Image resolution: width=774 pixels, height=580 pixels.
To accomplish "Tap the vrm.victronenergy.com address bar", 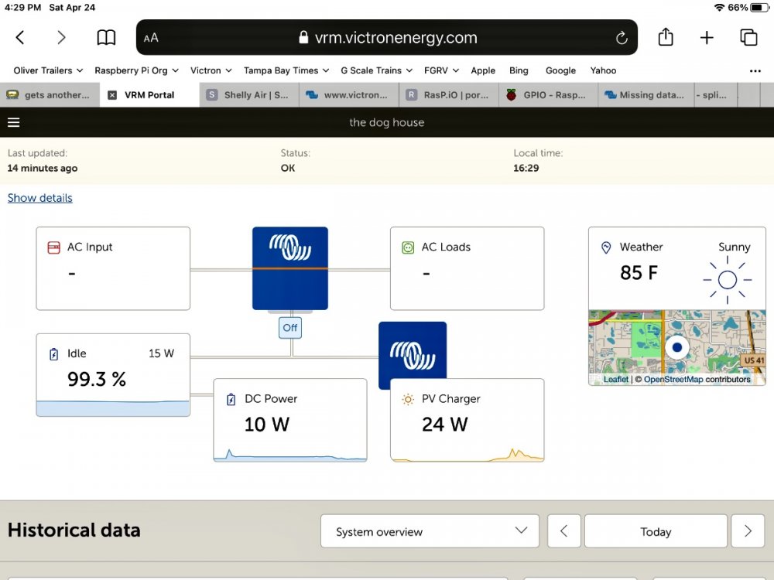I will 387,37.
